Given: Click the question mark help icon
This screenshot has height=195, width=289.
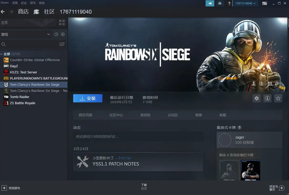Looking at the screenshot, I should point(229,3).
